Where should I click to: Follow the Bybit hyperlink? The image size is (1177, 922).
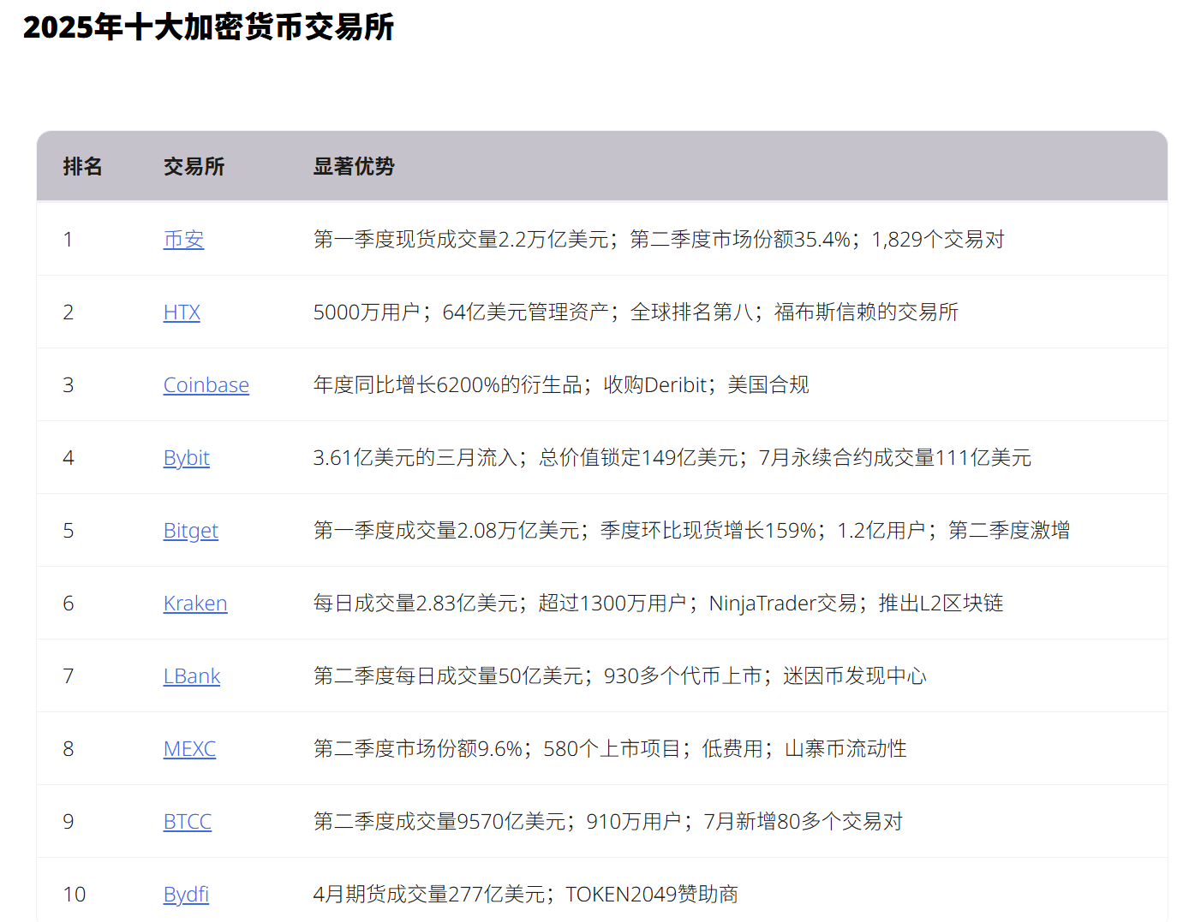coord(186,458)
